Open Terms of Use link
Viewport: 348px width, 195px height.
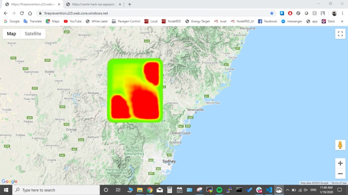point(339,183)
